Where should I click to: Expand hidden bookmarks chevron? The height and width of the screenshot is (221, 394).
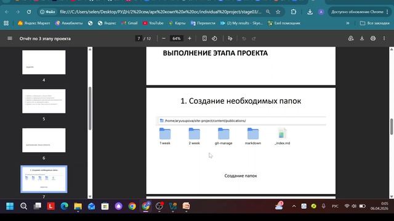coord(348,23)
